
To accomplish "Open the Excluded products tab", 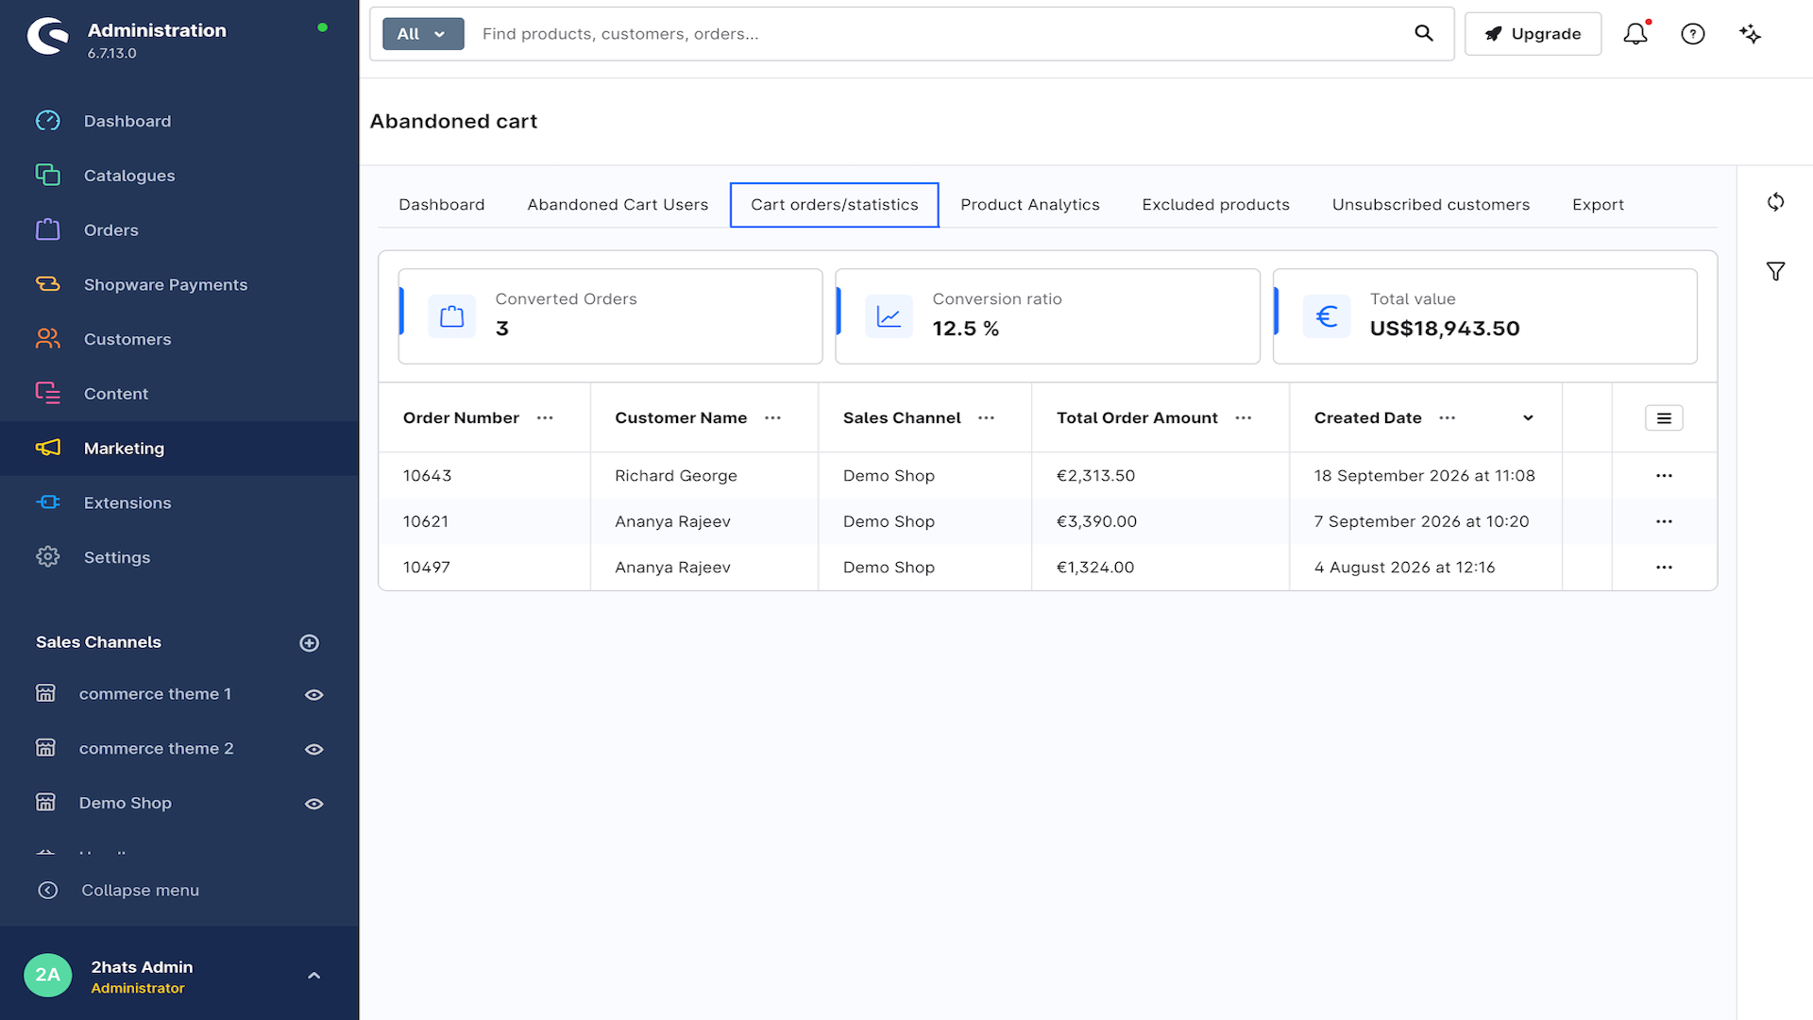I will click(x=1215, y=205).
